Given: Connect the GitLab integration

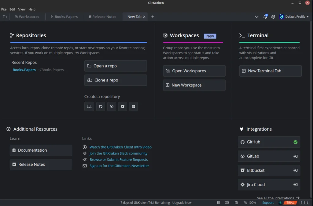Looking at the screenshot, I should [x=295, y=156].
